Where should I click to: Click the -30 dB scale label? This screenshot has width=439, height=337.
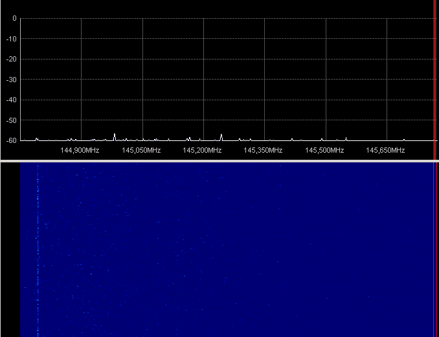coord(11,80)
